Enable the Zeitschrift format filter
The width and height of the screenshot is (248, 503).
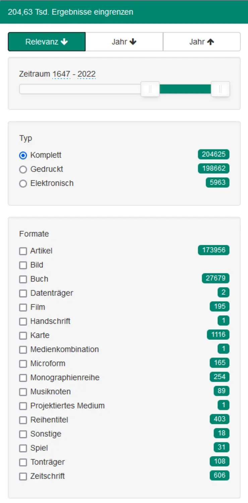click(x=23, y=476)
